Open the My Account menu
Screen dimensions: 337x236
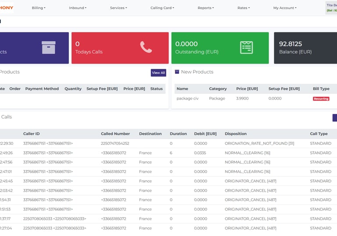[285, 8]
